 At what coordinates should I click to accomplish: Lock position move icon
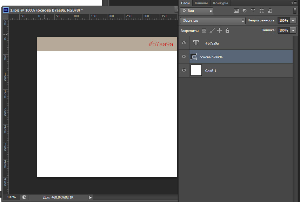pos(219,31)
